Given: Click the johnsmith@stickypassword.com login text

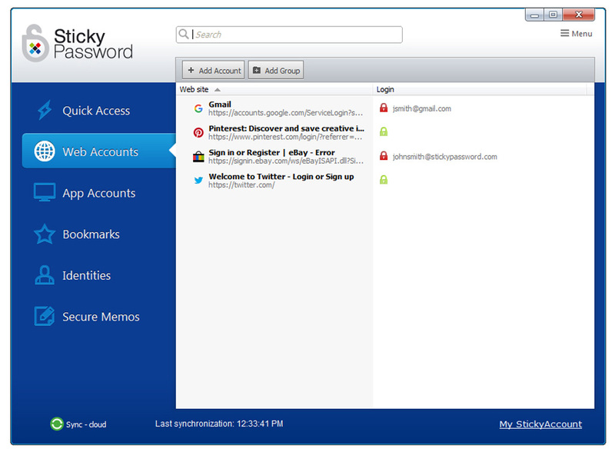Looking at the screenshot, I should [445, 157].
